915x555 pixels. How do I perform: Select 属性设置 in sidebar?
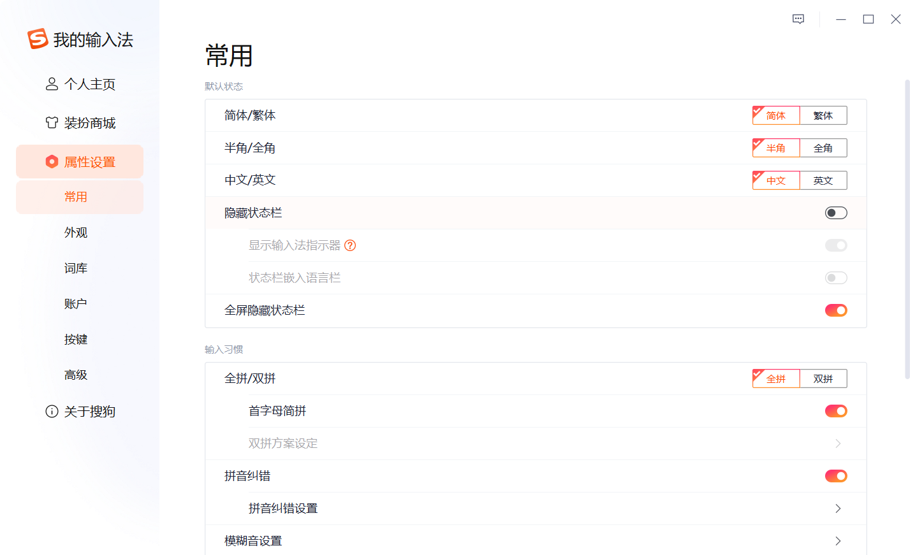[x=80, y=162]
